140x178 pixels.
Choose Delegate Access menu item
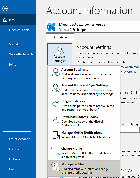tap(84, 105)
